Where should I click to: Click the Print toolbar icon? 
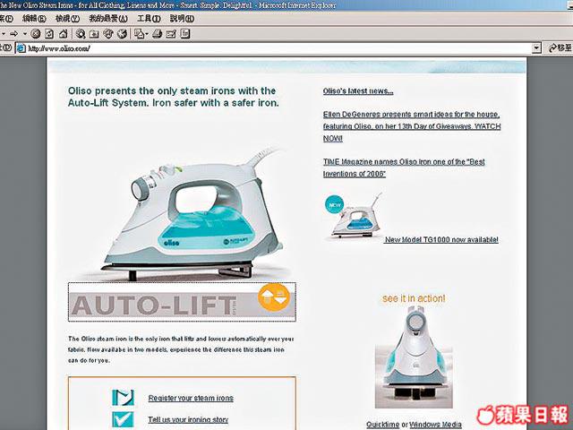click(157, 33)
